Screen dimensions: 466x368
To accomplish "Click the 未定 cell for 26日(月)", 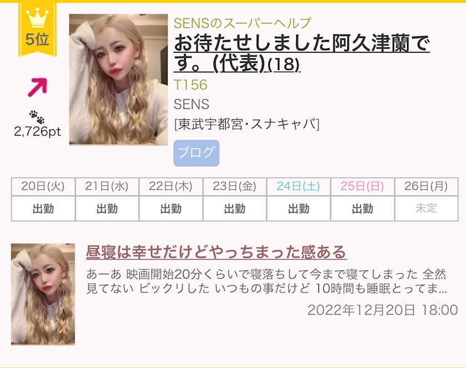I will (426, 208).
